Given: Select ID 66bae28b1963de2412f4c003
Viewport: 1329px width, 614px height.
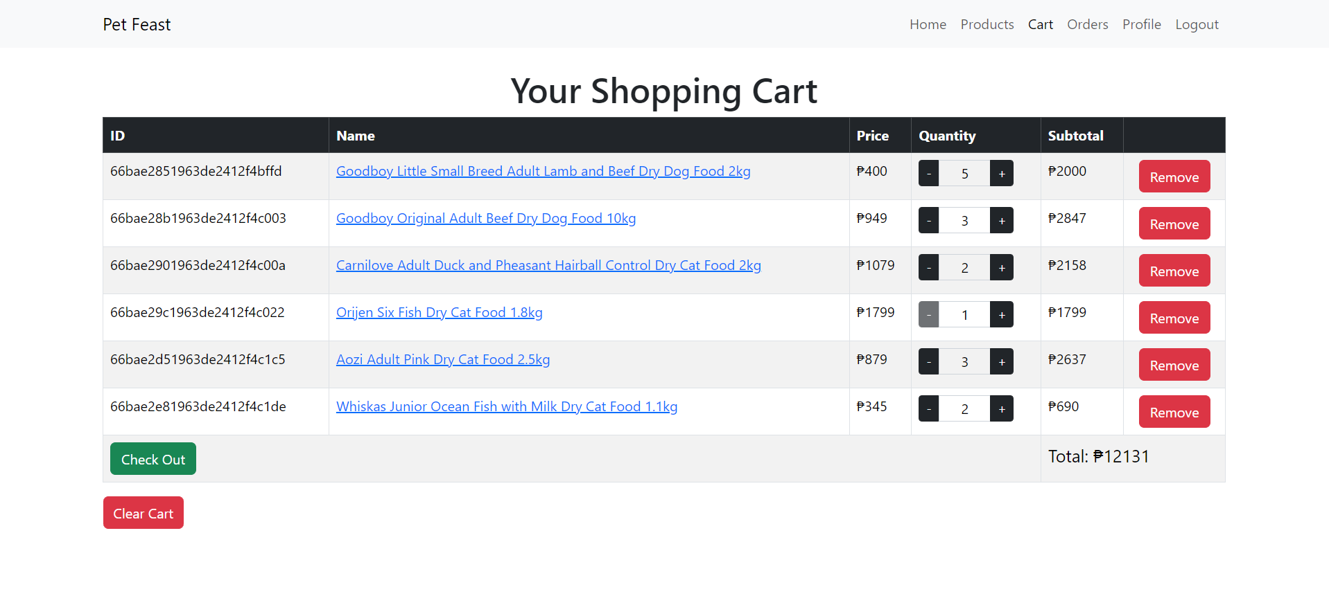Looking at the screenshot, I should (198, 218).
